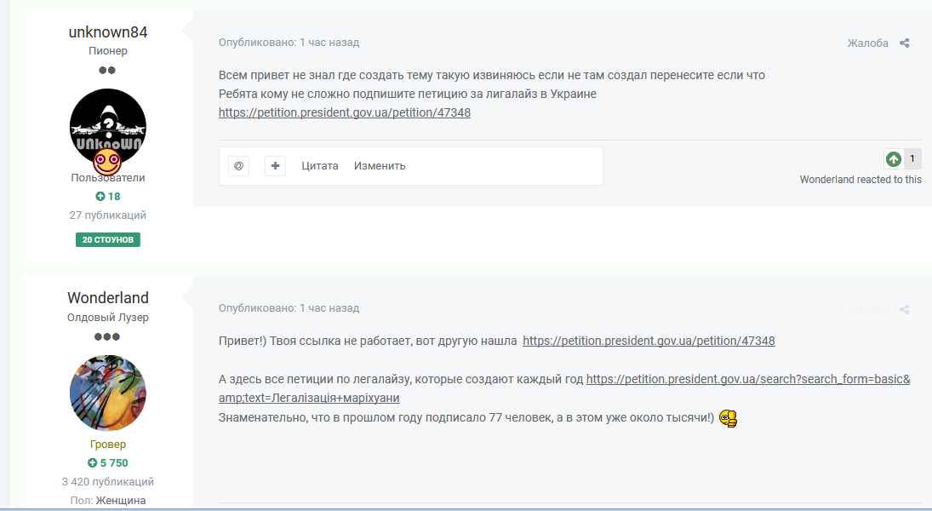Viewport: 932px width, 511px height.
Task: Click the Пользователи group label
Action: pos(107,178)
